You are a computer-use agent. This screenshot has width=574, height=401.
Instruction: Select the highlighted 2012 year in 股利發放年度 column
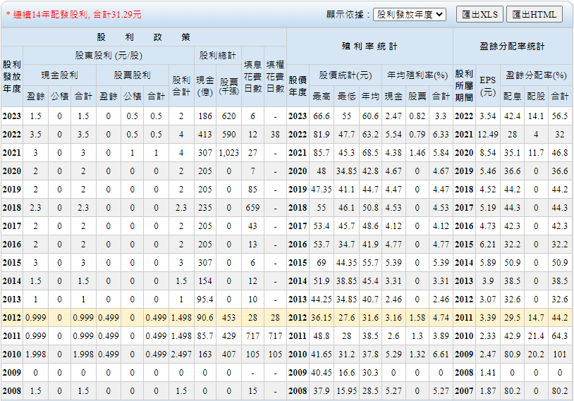12,318
